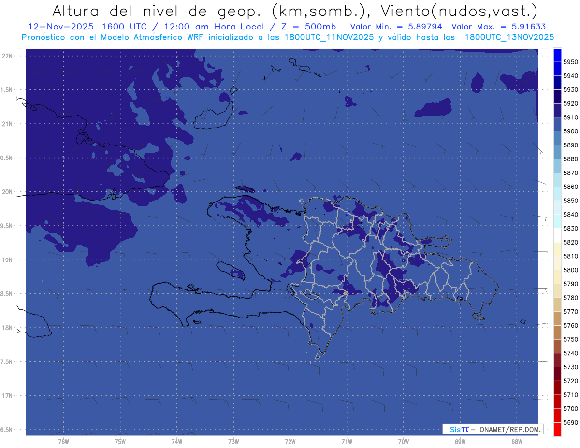Image resolution: width=580 pixels, height=448 pixels.
Task: Click the legend value '5930'
Action: [571, 89]
